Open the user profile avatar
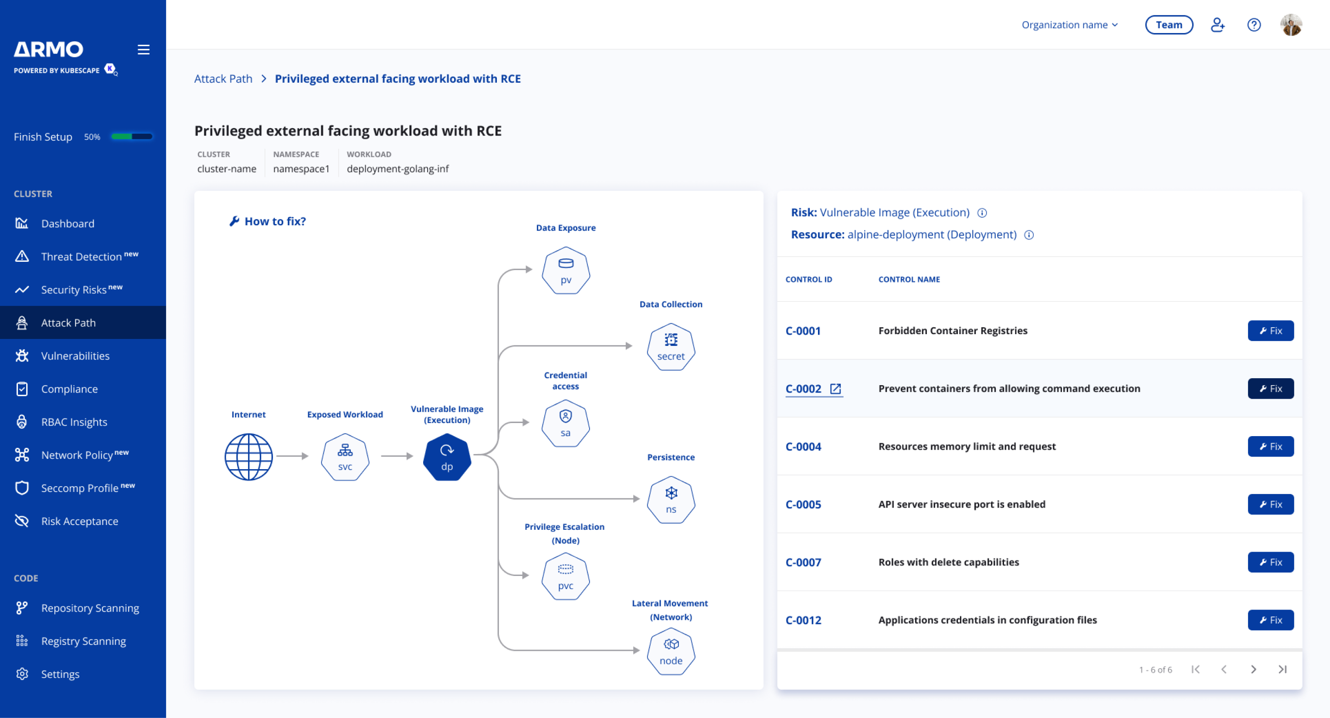The width and height of the screenshot is (1330, 718). (1291, 25)
